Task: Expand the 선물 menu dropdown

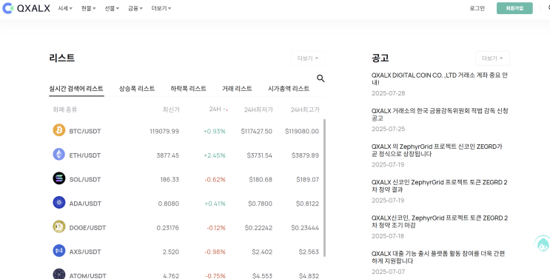Action: 112,8
